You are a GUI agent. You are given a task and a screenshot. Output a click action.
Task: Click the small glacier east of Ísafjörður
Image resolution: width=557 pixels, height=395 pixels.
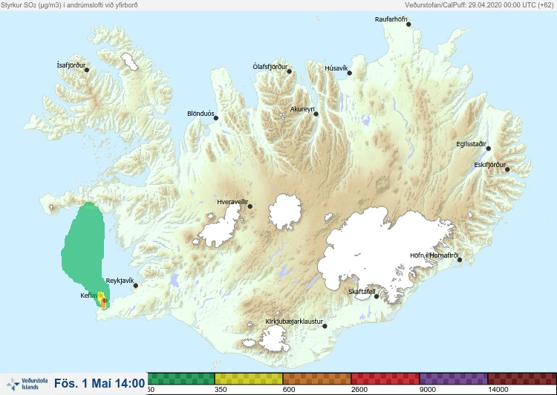coord(129,61)
